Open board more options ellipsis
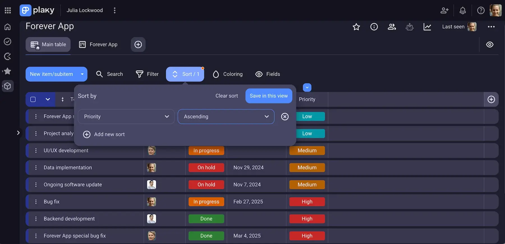Image resolution: width=505 pixels, height=244 pixels. [x=491, y=27]
